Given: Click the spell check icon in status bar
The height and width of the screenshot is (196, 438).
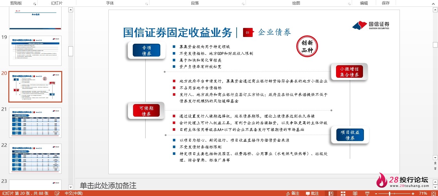Looking at the screenshot, I should 57,193.
